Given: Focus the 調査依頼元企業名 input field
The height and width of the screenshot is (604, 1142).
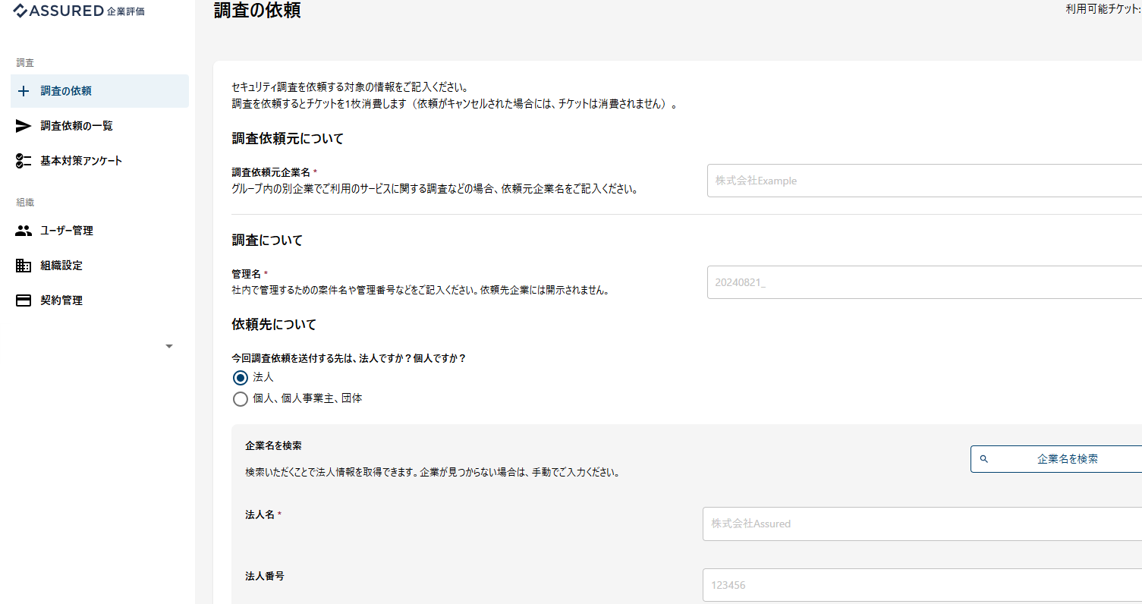Looking at the screenshot, I should click(924, 181).
